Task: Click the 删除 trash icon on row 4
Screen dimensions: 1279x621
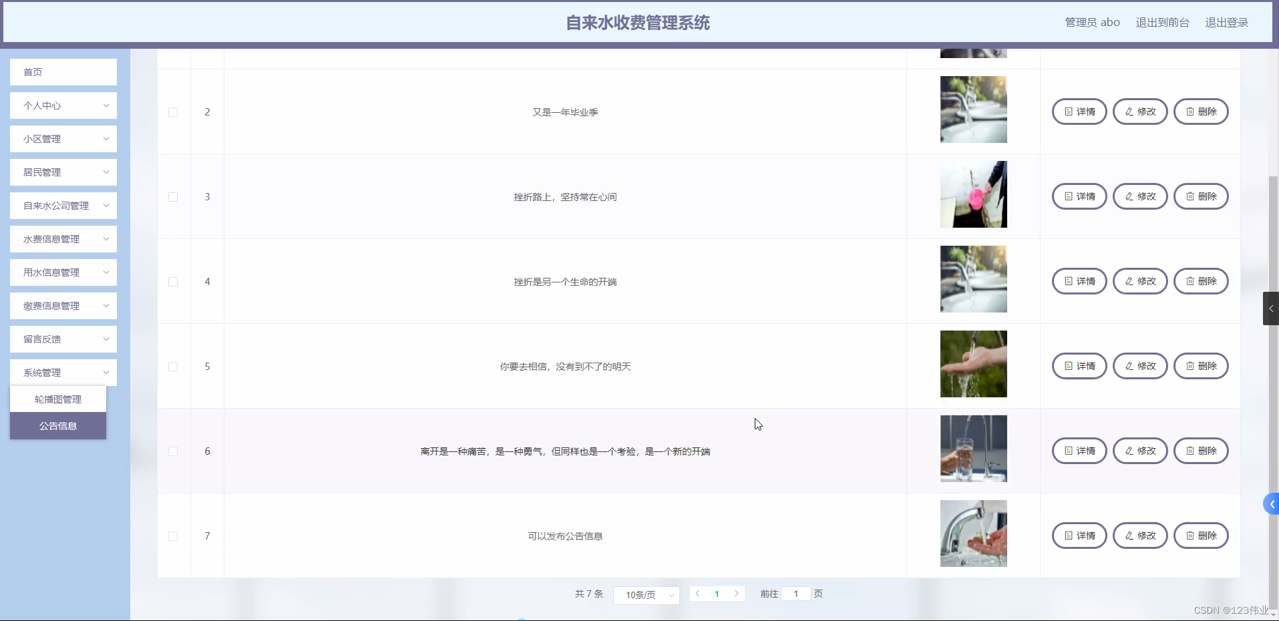Action: tap(1191, 281)
